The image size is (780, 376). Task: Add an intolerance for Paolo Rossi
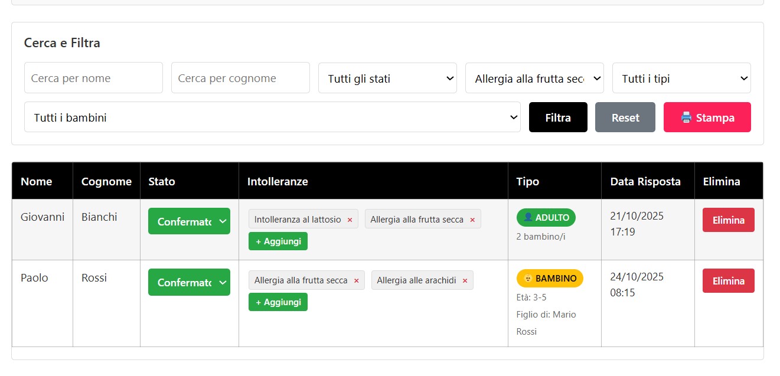coord(278,302)
